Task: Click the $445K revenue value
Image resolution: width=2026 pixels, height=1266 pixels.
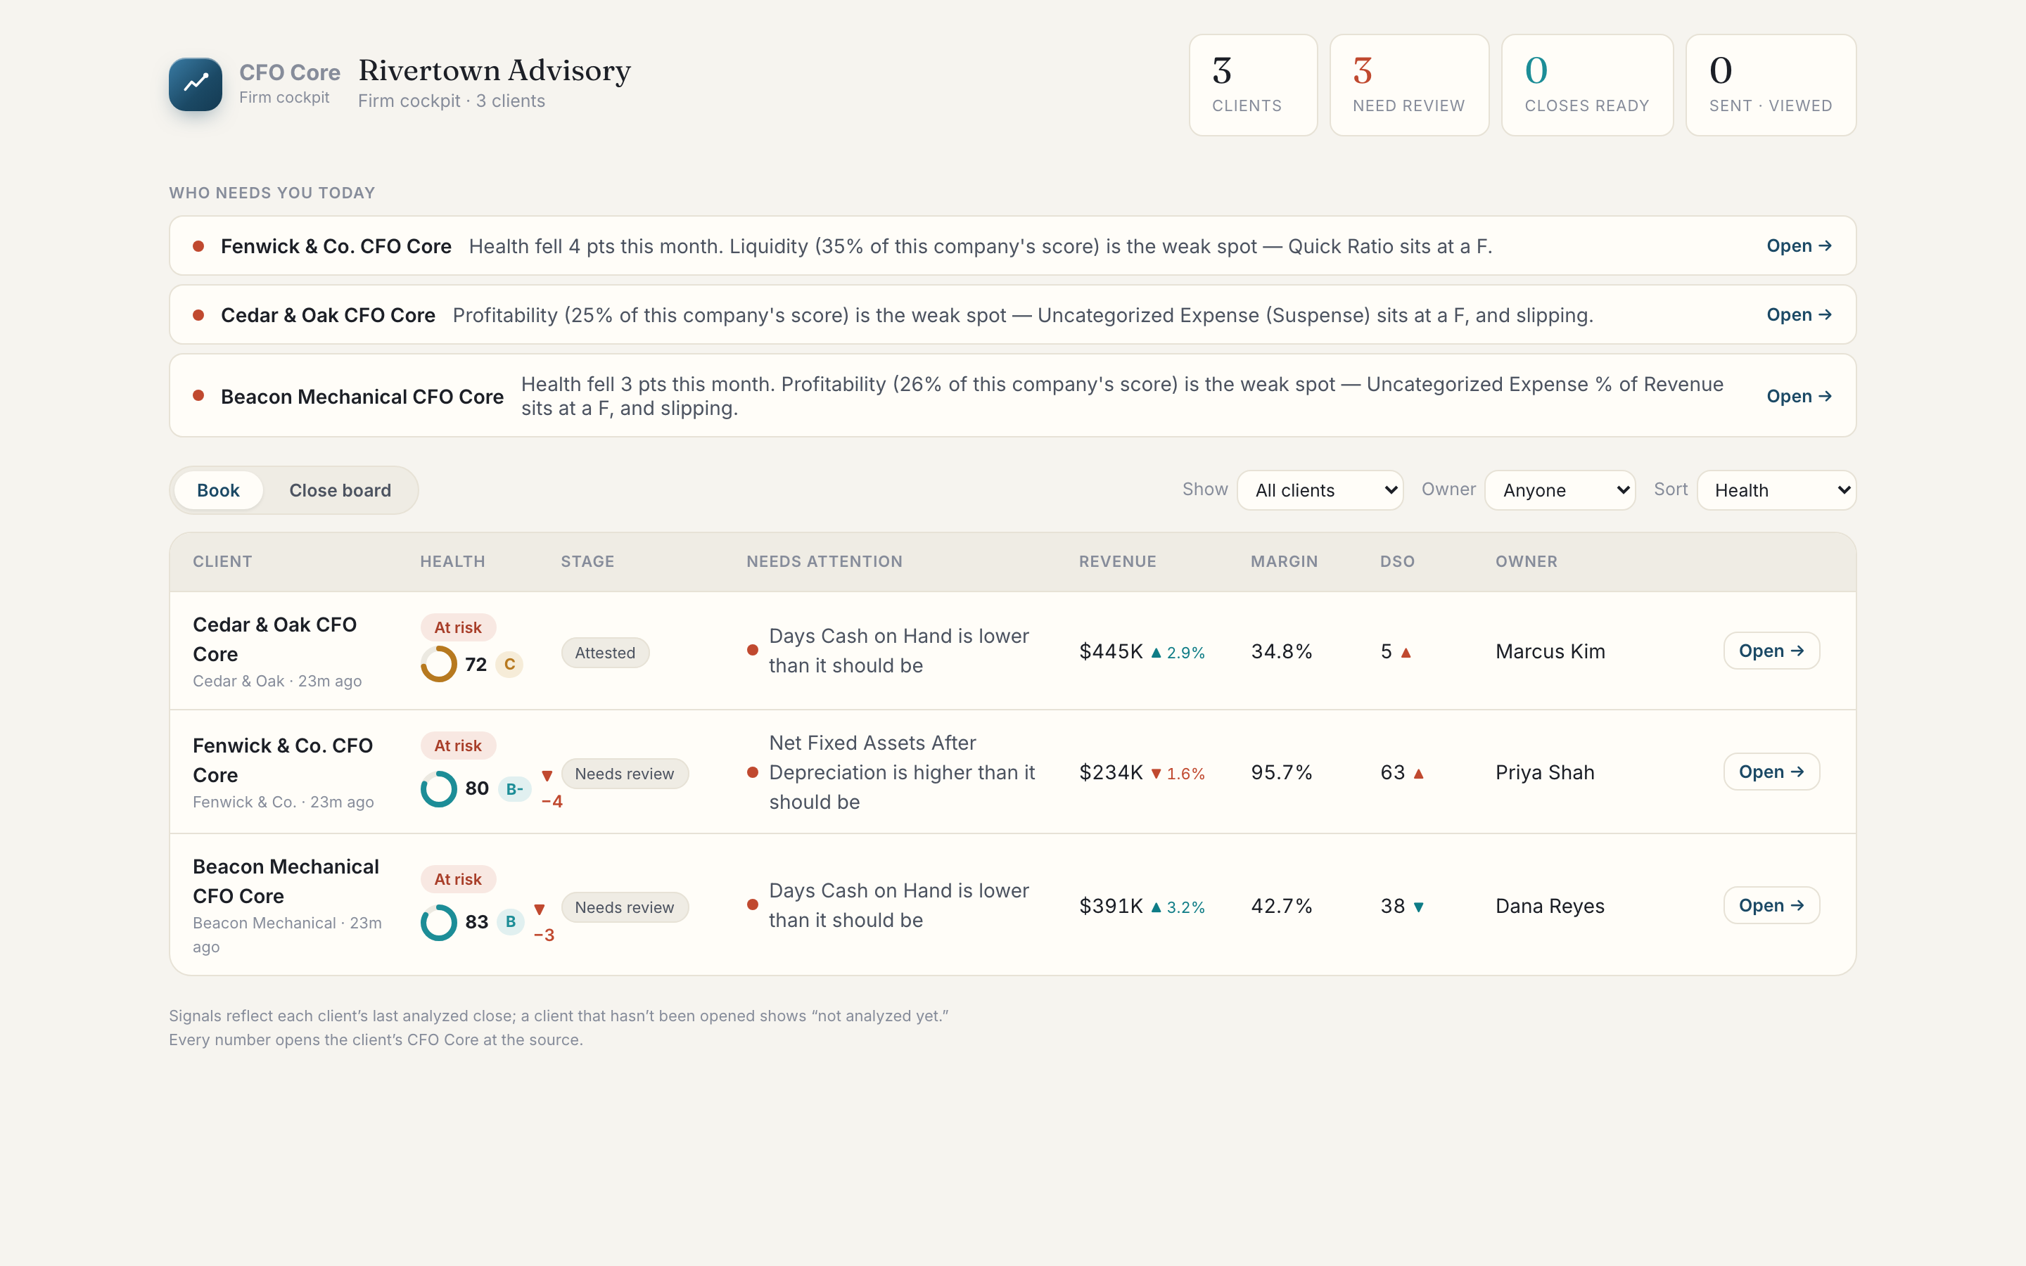Action: point(1111,651)
